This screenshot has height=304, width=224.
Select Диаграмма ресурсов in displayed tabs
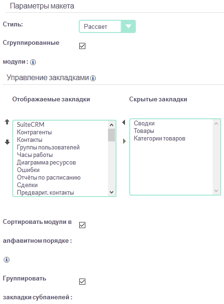click(x=46, y=163)
